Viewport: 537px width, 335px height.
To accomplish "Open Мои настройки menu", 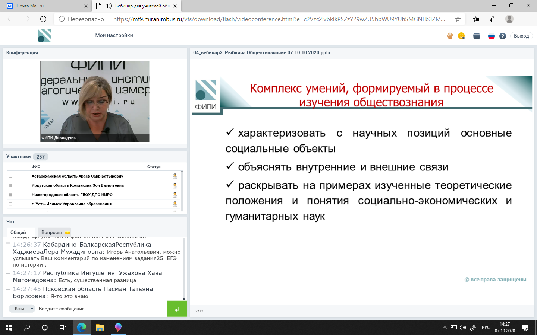I will coord(114,35).
